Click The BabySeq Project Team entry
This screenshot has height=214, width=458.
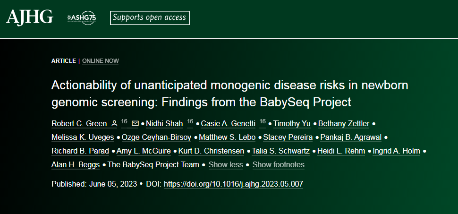point(153,164)
